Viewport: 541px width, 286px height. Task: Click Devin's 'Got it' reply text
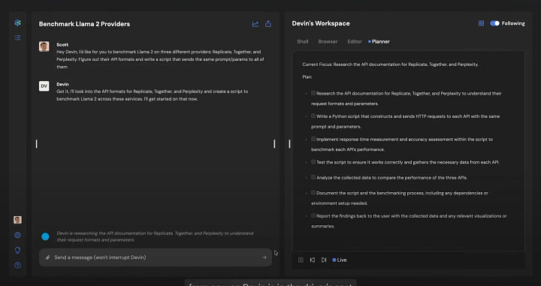point(152,95)
